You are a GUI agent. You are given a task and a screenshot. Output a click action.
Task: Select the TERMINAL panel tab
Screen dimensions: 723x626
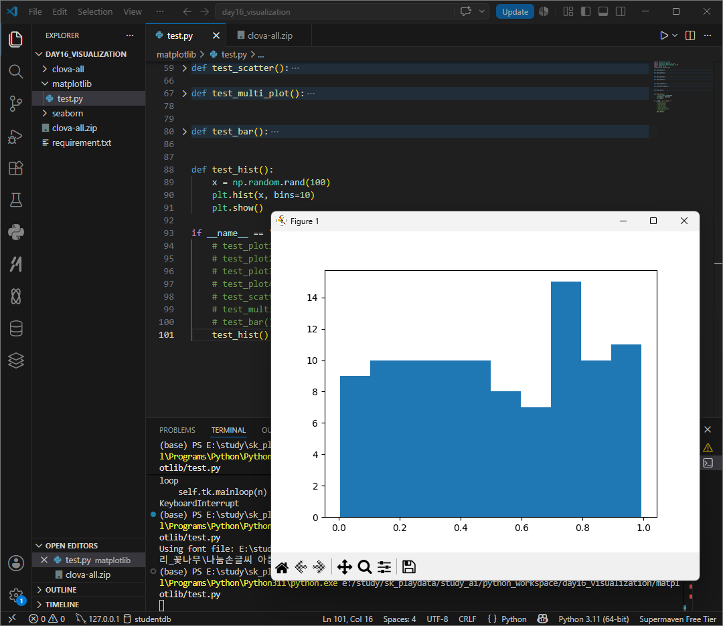click(228, 430)
